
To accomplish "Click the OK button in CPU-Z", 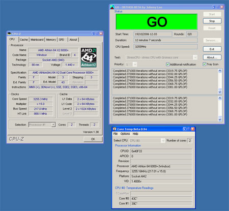I will pos(93,139).
